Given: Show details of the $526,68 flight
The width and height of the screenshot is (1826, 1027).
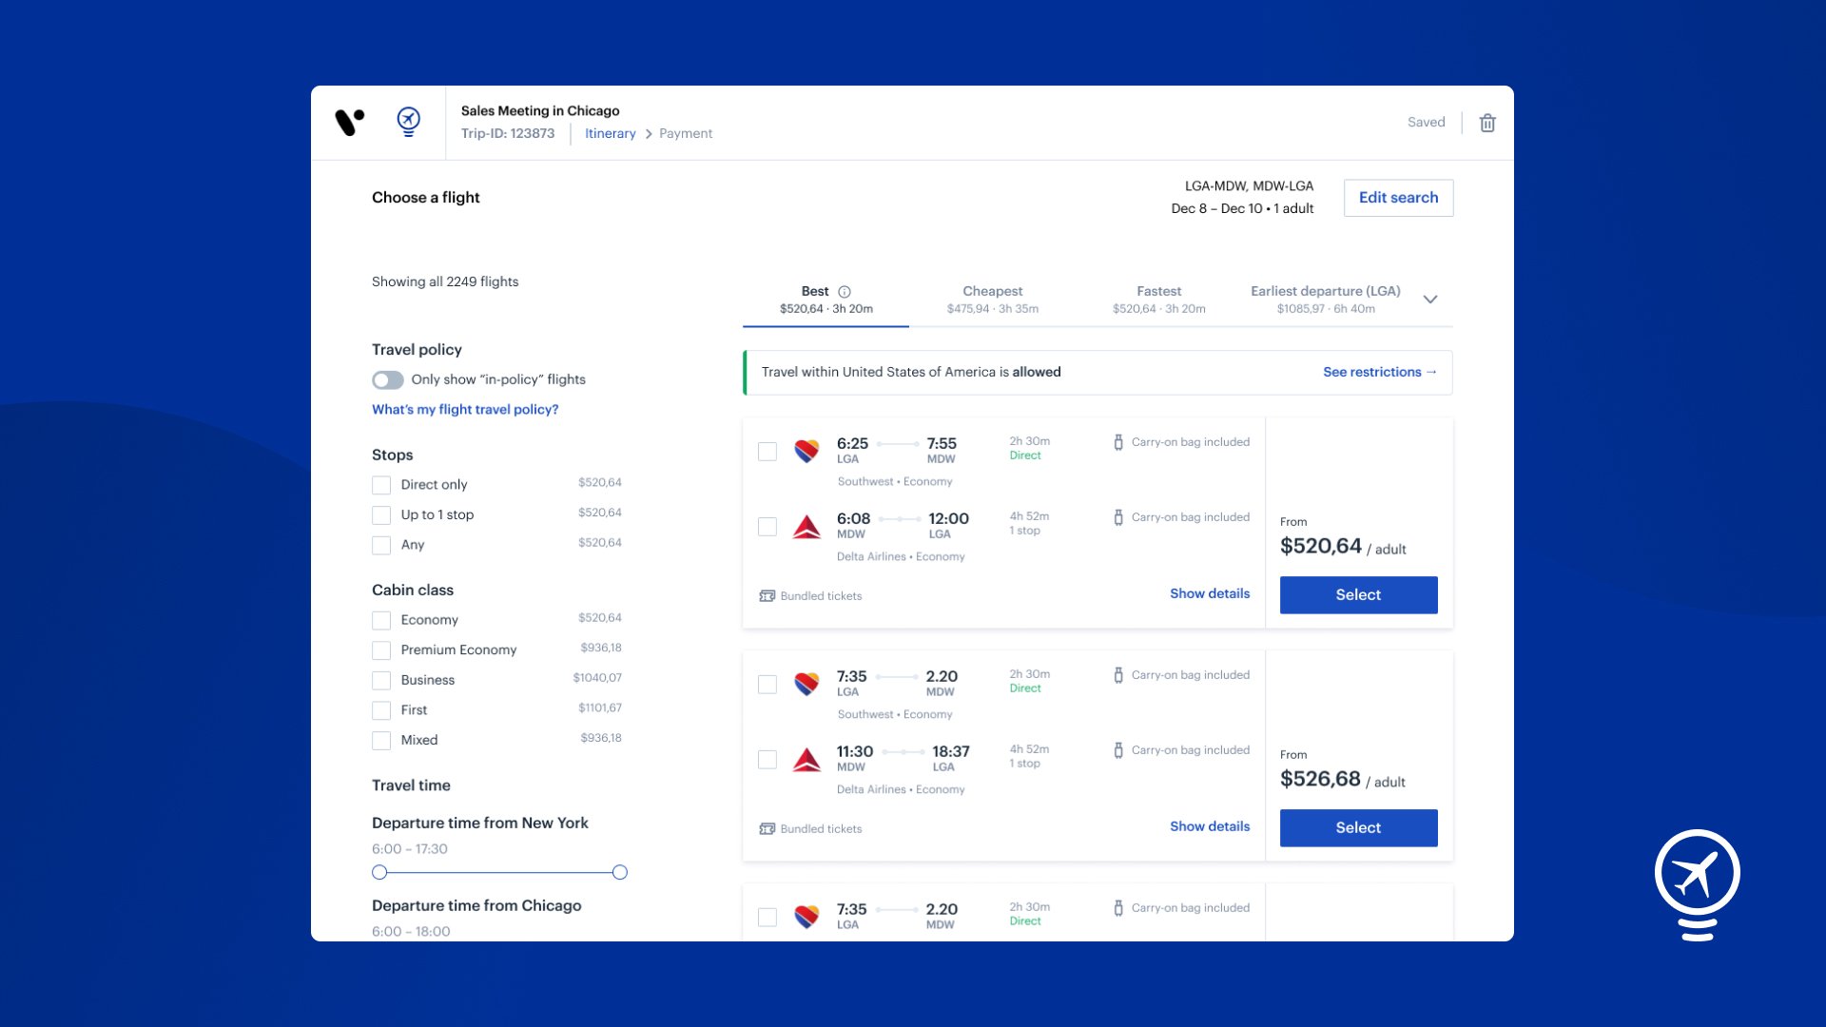Looking at the screenshot, I should (x=1209, y=826).
